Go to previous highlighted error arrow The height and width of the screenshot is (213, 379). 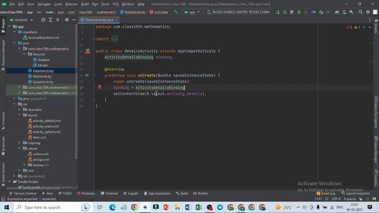364,27
